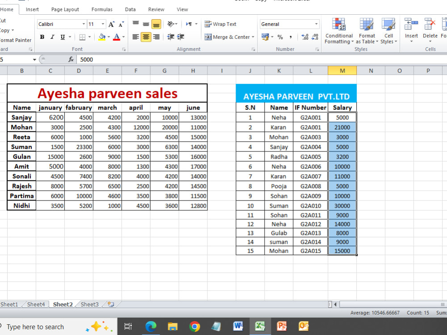Open Alignment dialog launcher

pyautogui.click(x=253, y=49)
